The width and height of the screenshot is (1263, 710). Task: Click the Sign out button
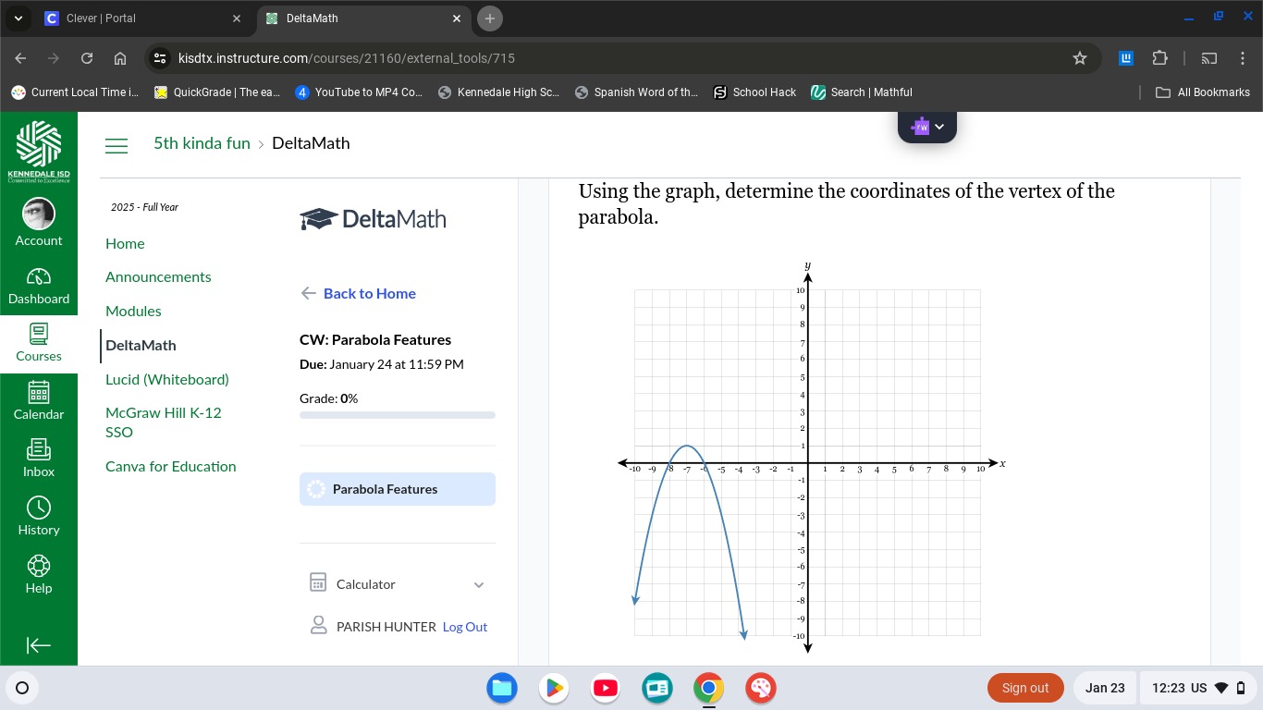coord(1025,688)
